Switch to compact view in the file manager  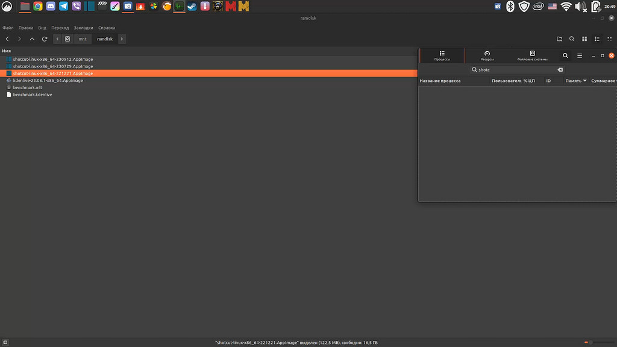coord(610,39)
